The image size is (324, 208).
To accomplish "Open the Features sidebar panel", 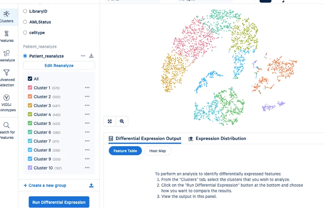I will coord(6,36).
